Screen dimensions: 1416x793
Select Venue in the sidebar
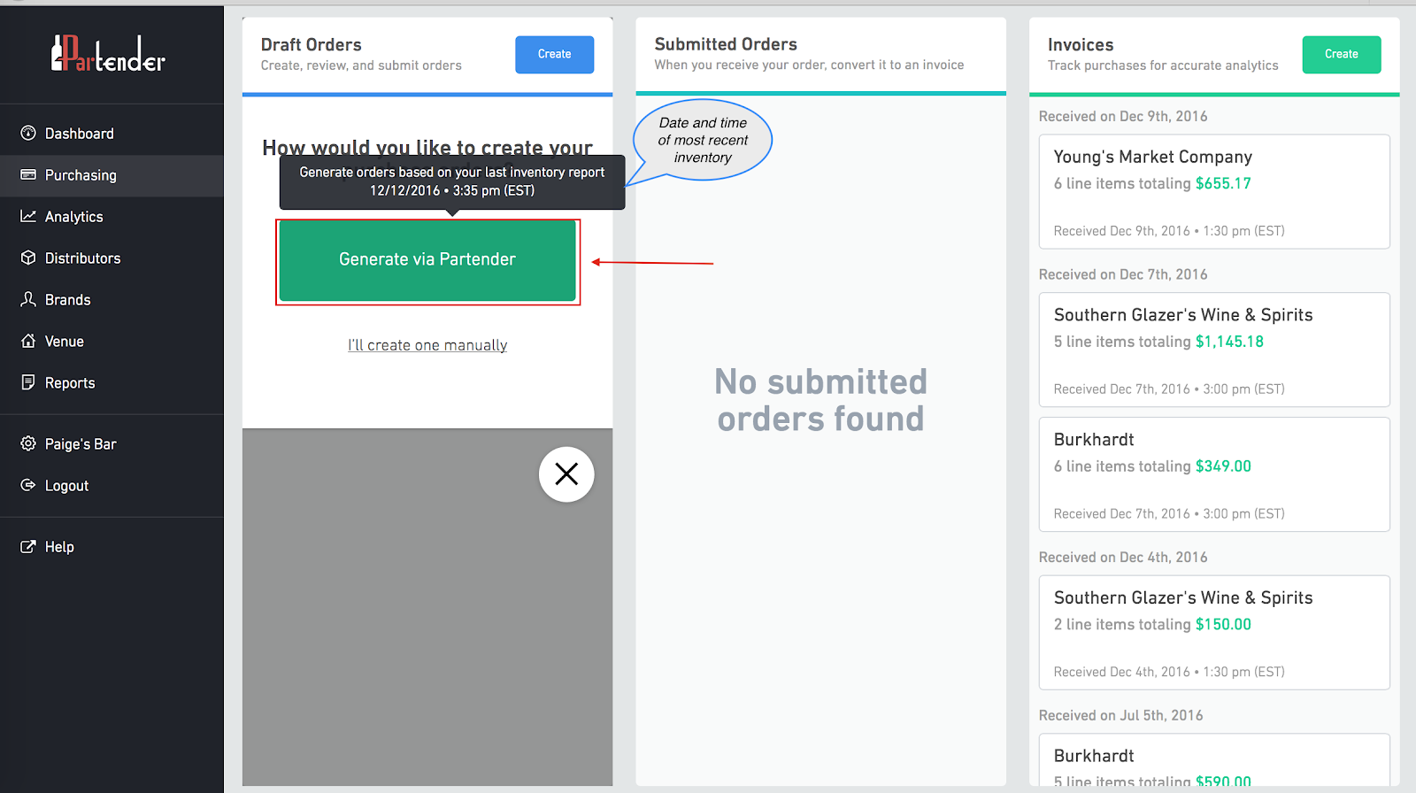point(112,342)
